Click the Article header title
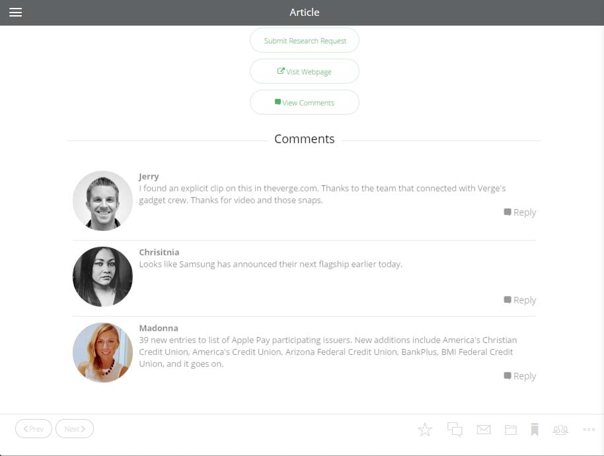Viewport: 604px width, 456px height. (304, 13)
